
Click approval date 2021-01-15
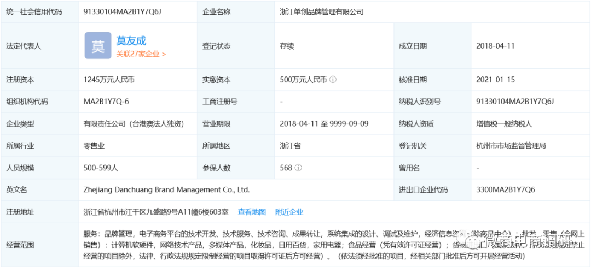[x=496, y=80]
